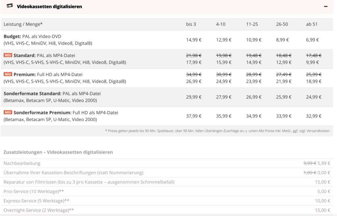Click Reparatur von Filmrissen service entry
This screenshot has width=337, height=216.
click(x=89, y=182)
